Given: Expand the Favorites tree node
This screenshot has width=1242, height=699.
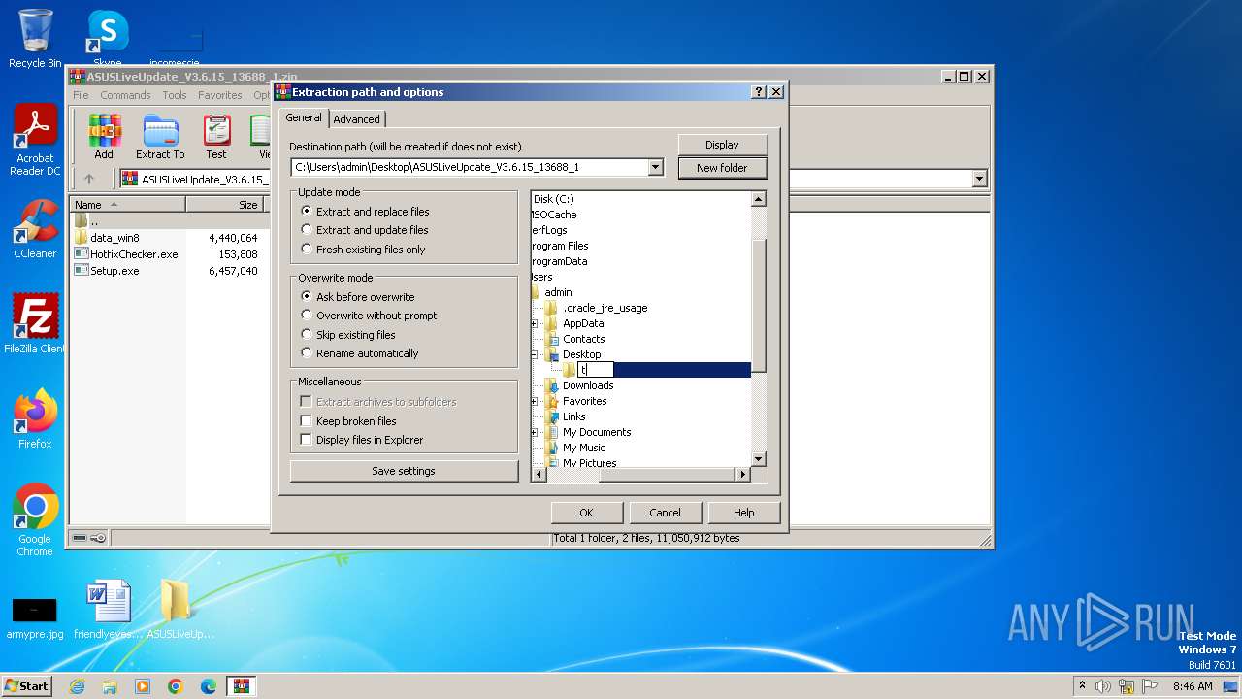Looking at the screenshot, I should point(535,401).
